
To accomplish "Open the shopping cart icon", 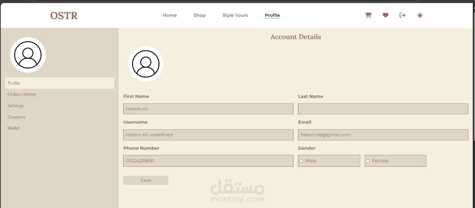I will click(x=368, y=15).
